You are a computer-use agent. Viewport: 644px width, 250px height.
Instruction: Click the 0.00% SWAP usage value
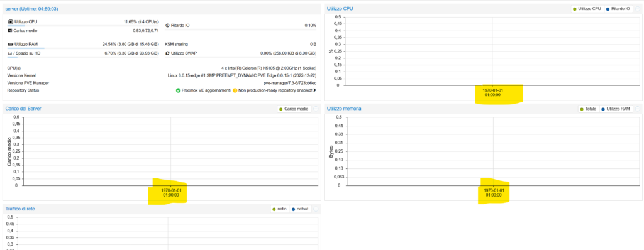click(x=288, y=53)
